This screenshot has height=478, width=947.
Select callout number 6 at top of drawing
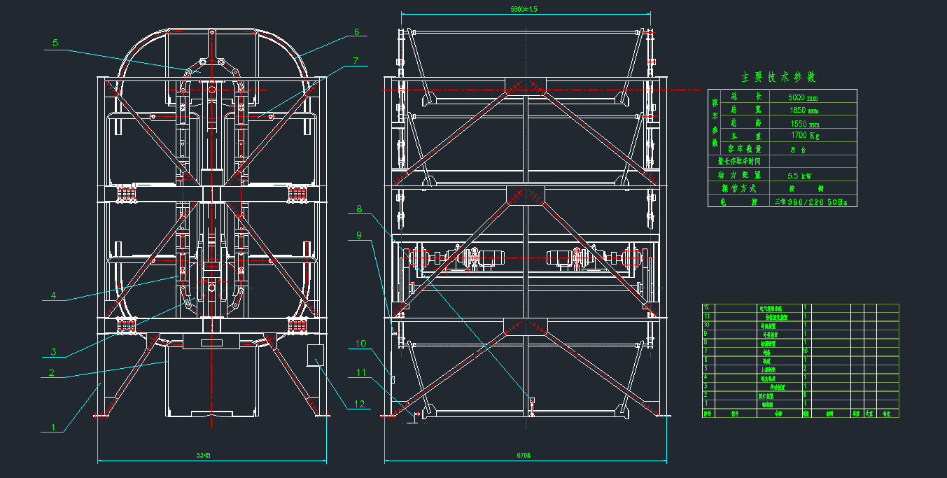click(x=356, y=31)
